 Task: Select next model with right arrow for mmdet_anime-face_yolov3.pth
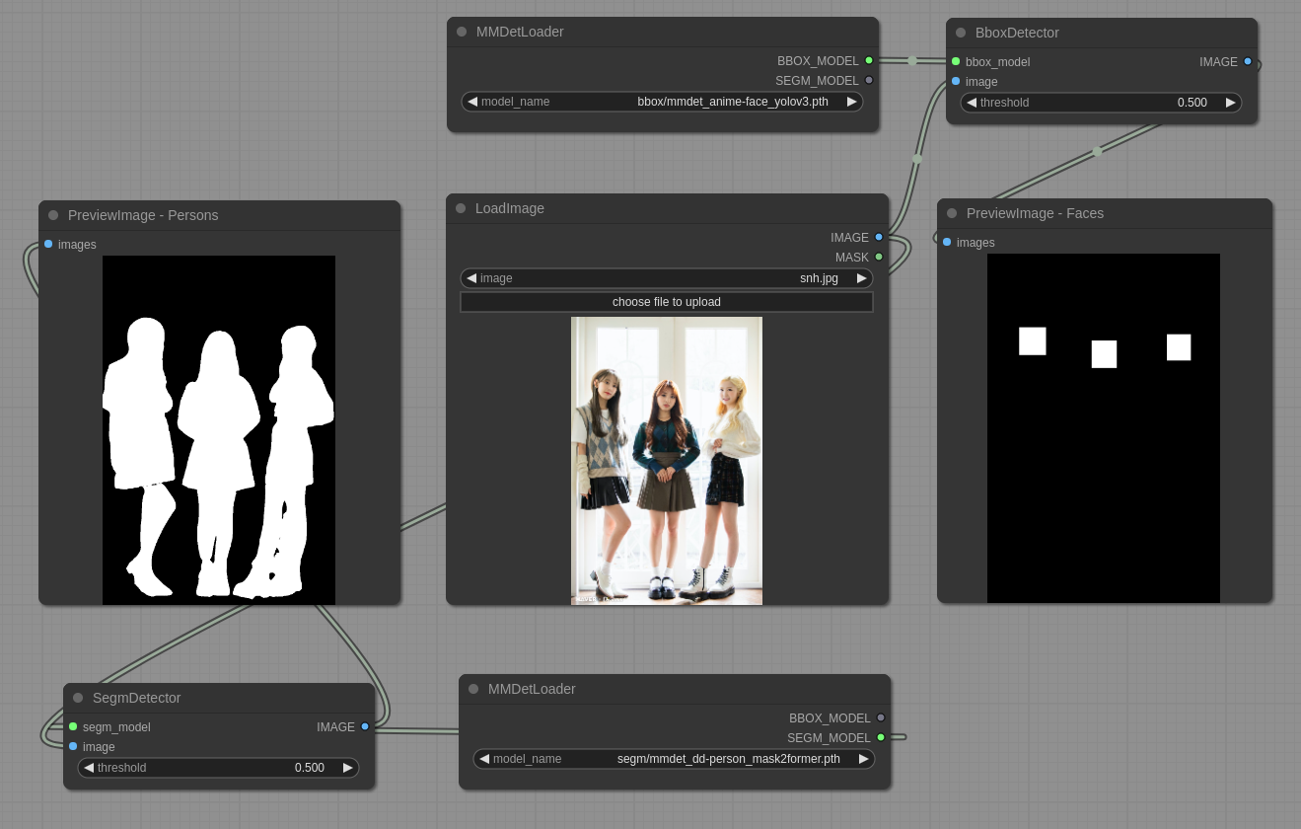(x=852, y=102)
